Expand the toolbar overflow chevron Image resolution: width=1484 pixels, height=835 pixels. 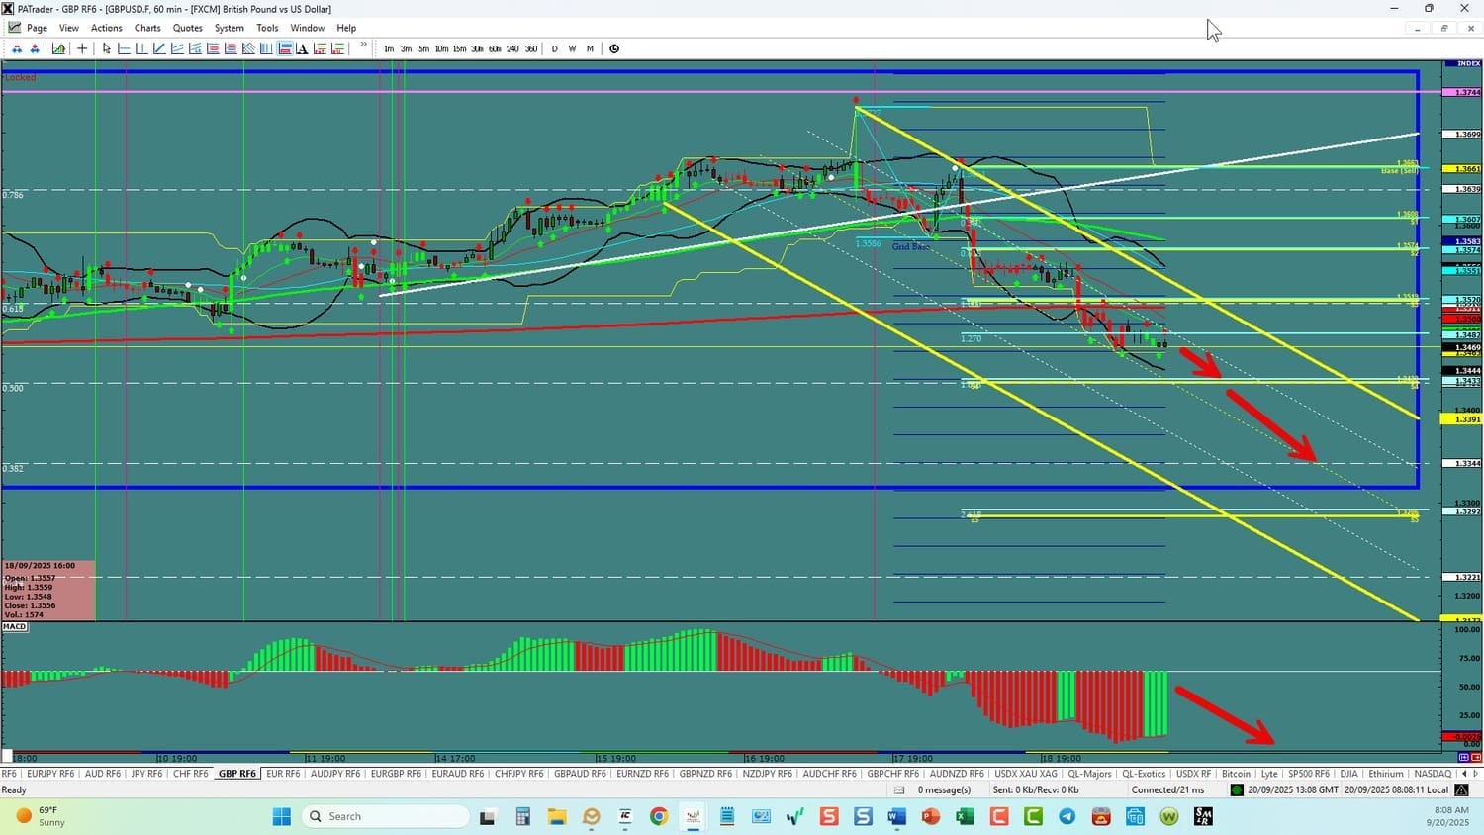tap(363, 46)
